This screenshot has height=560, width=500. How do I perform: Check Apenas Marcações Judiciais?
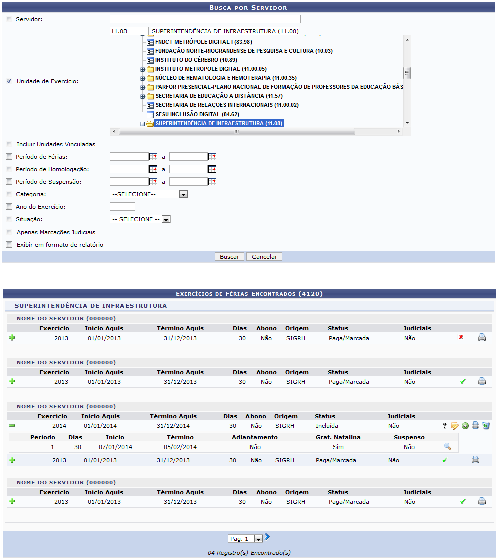pos(9,232)
